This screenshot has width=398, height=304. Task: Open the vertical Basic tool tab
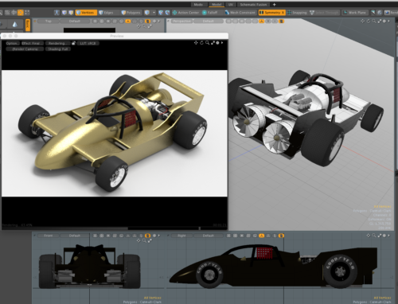click(28, 25)
